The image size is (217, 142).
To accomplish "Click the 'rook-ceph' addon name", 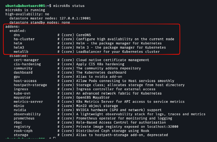I will 23,131.
